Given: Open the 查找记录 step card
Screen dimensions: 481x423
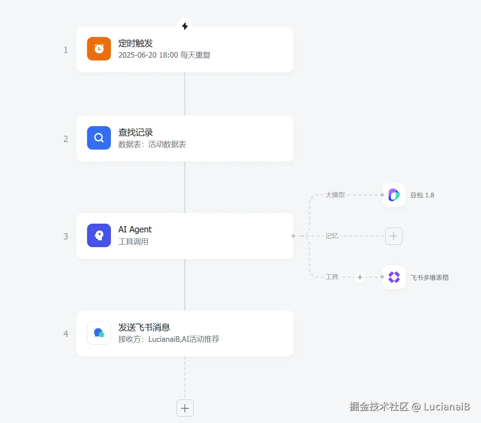Looking at the screenshot, I should point(185,138).
